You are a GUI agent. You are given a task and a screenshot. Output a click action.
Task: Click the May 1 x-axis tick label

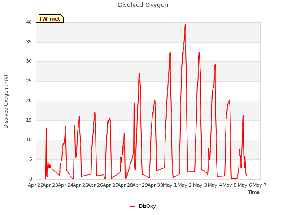pyautogui.click(x=170, y=185)
